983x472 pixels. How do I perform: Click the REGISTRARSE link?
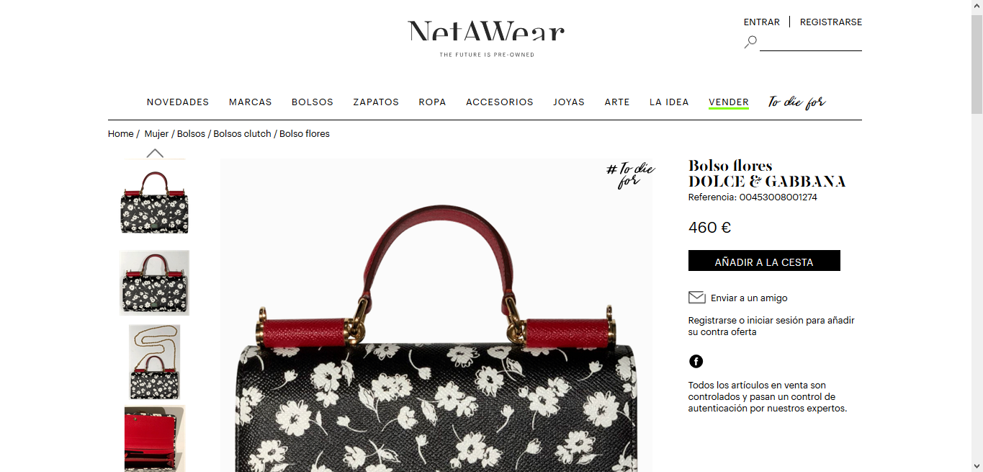tap(831, 22)
